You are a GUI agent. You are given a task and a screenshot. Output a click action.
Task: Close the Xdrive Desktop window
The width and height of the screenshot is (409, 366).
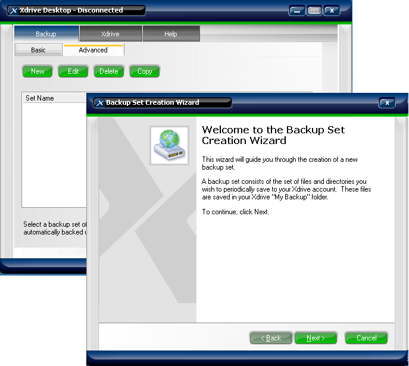332,11
